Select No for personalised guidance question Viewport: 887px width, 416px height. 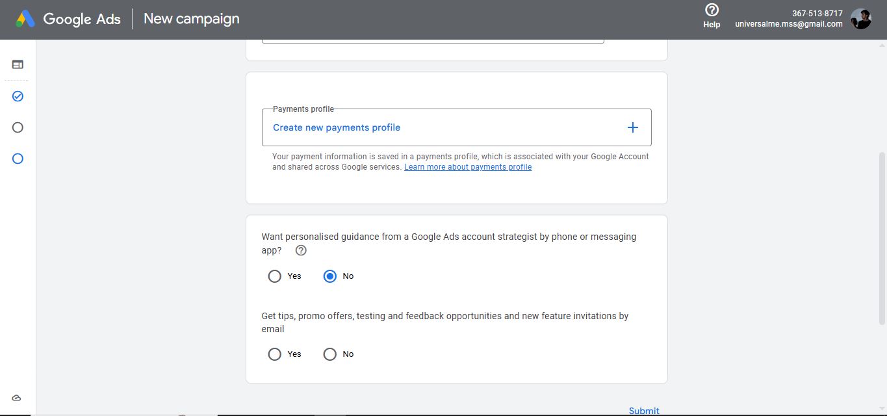(x=330, y=276)
